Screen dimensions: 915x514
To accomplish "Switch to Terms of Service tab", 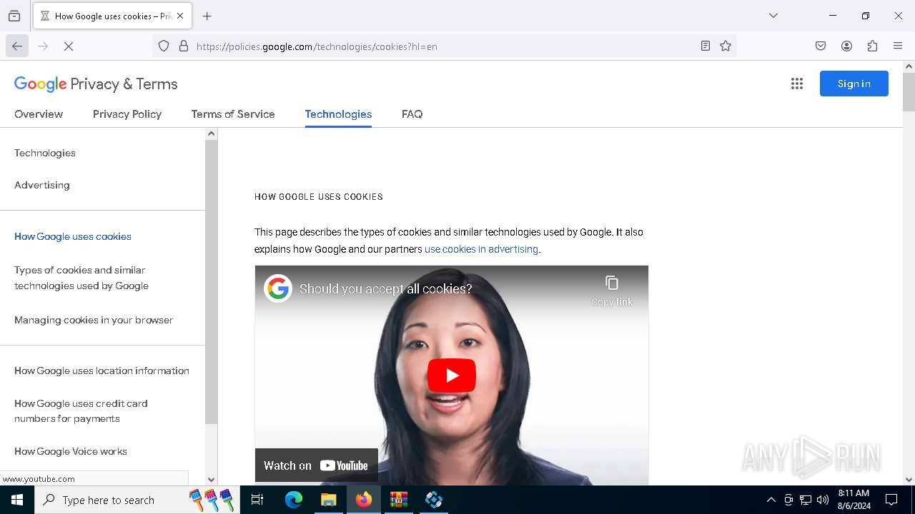I will click(233, 114).
